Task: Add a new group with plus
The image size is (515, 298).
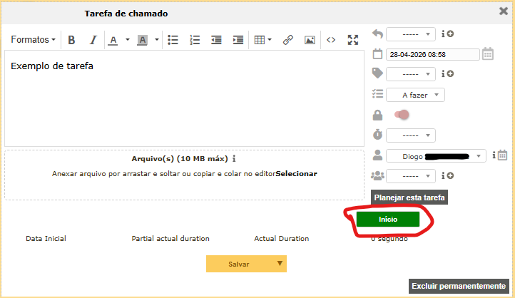Action: (x=450, y=176)
